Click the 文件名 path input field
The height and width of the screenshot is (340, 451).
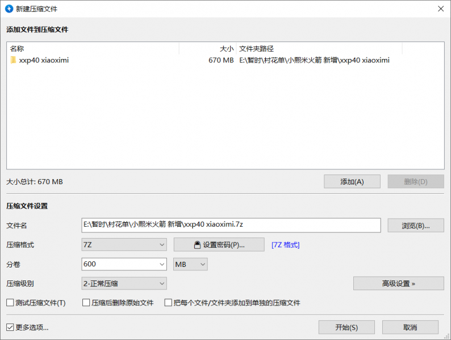pos(231,225)
